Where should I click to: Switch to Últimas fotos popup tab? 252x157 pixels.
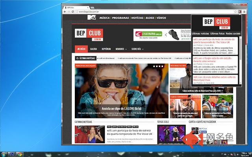tap(217, 34)
